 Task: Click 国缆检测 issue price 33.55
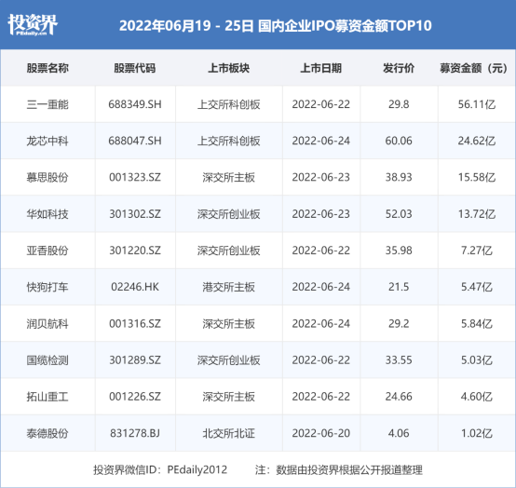click(x=399, y=360)
